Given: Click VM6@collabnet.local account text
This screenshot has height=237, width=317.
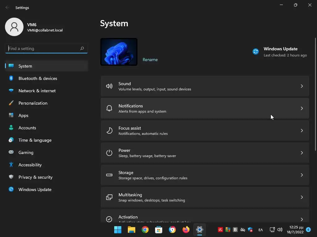Looking at the screenshot, I should click(x=45, y=30).
